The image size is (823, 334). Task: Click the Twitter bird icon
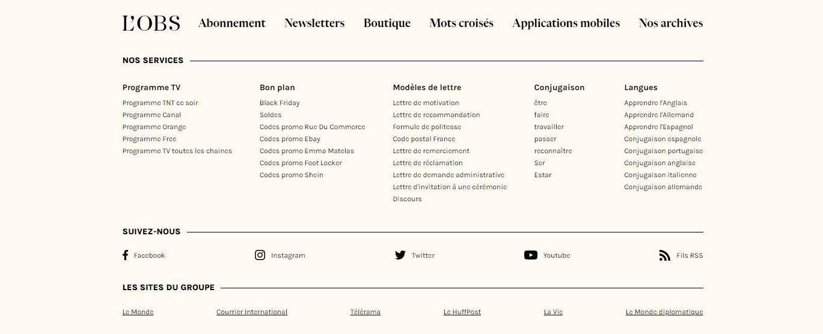coord(400,255)
